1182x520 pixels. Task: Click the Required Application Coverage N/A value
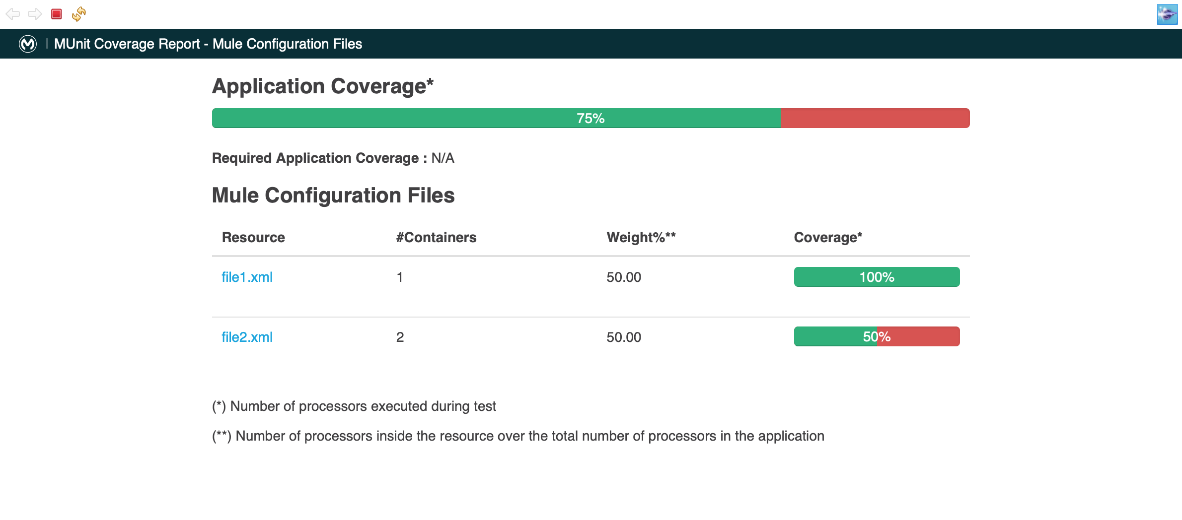coord(443,158)
